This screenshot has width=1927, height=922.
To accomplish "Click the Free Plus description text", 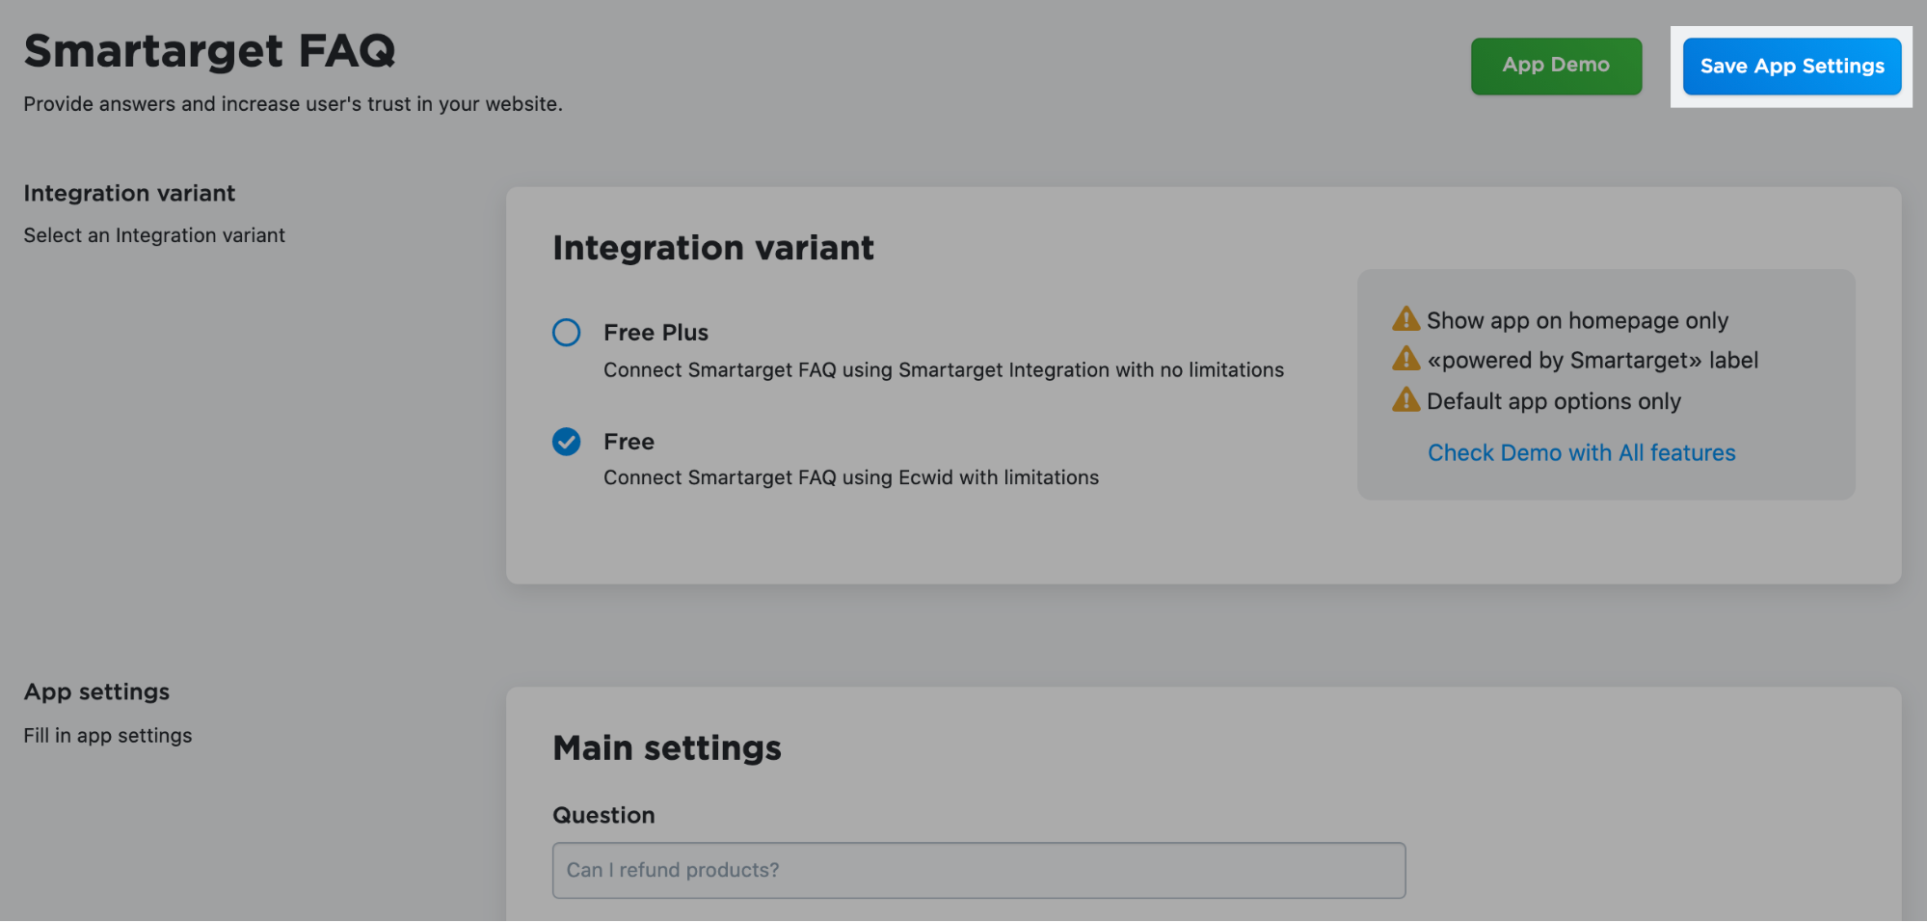I will (x=944, y=370).
